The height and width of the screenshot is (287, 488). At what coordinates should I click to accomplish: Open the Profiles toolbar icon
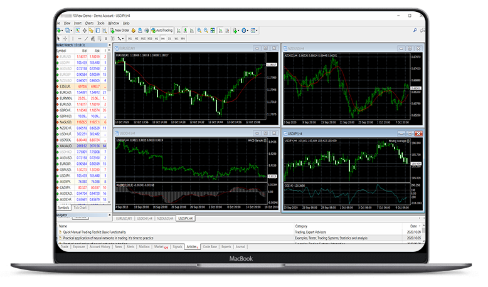tap(67, 31)
